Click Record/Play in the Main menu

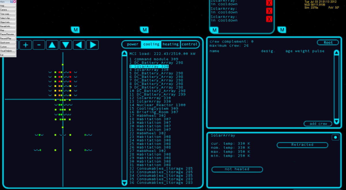8,38
